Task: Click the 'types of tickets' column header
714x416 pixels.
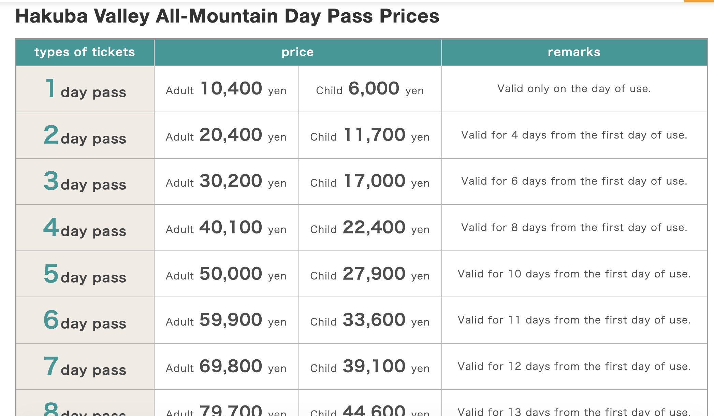Action: (85, 52)
